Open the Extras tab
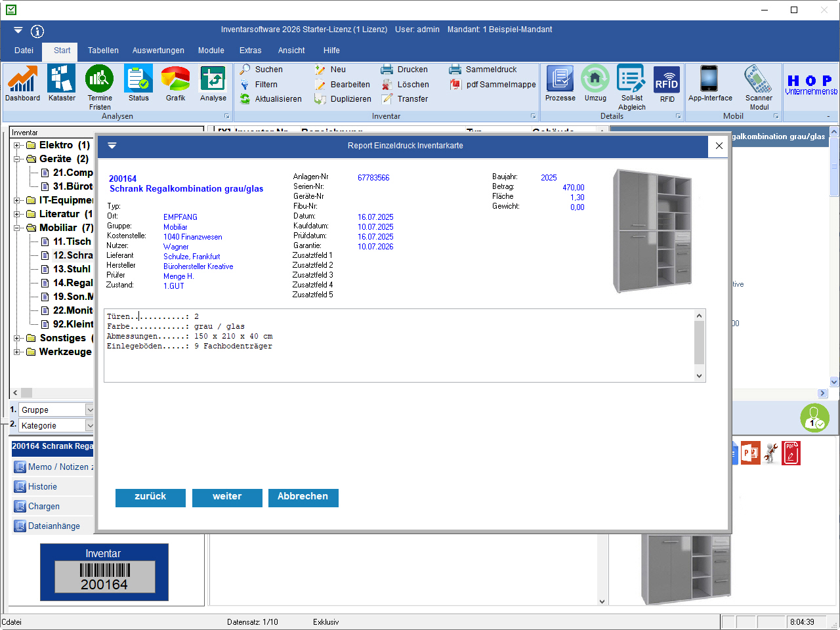This screenshot has height=630, width=840. tap(250, 51)
